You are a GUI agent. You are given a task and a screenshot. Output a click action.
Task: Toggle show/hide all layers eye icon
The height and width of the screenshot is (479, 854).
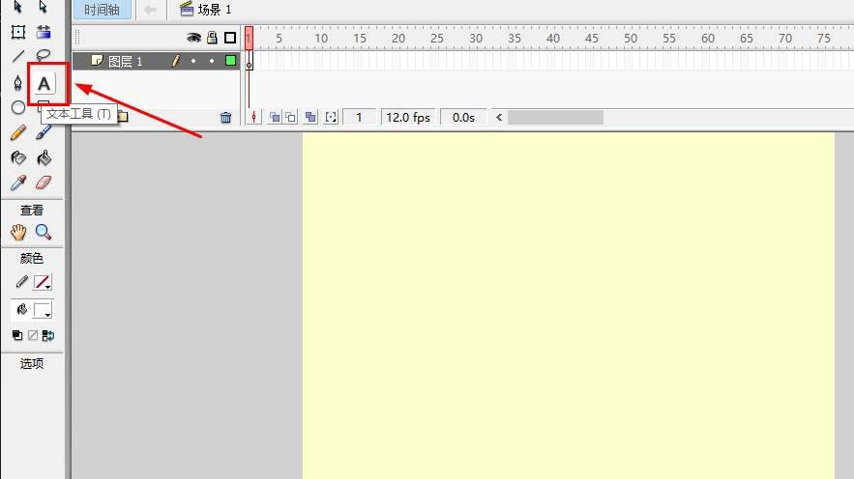tap(193, 38)
